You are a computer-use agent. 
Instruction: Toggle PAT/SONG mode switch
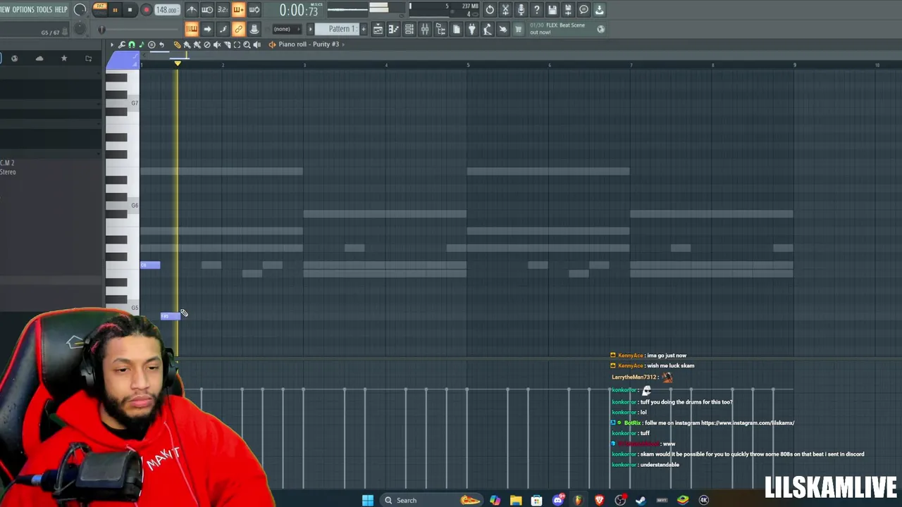coord(101,10)
